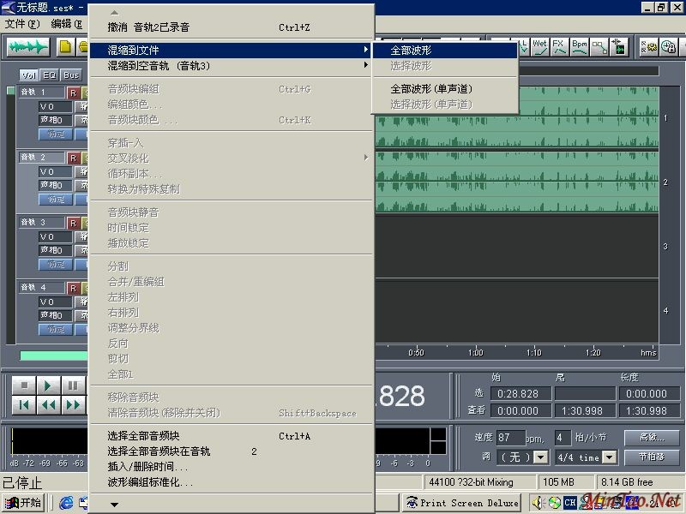
Task: Click the Rewind transport button
Action: [49, 405]
